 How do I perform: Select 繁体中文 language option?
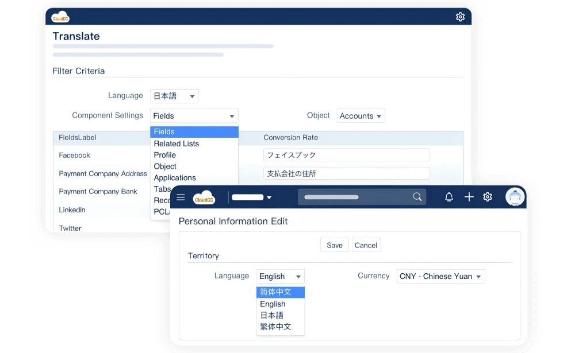pos(276,327)
